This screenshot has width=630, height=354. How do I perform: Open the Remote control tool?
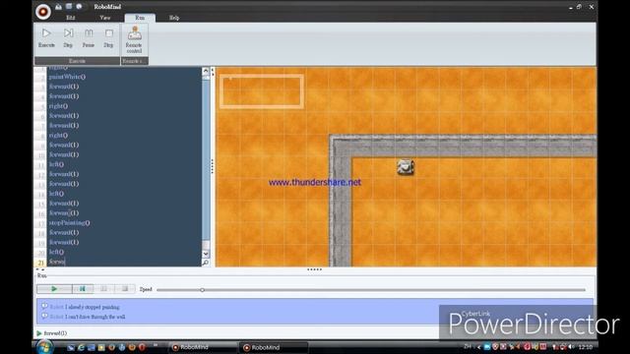pos(134,39)
